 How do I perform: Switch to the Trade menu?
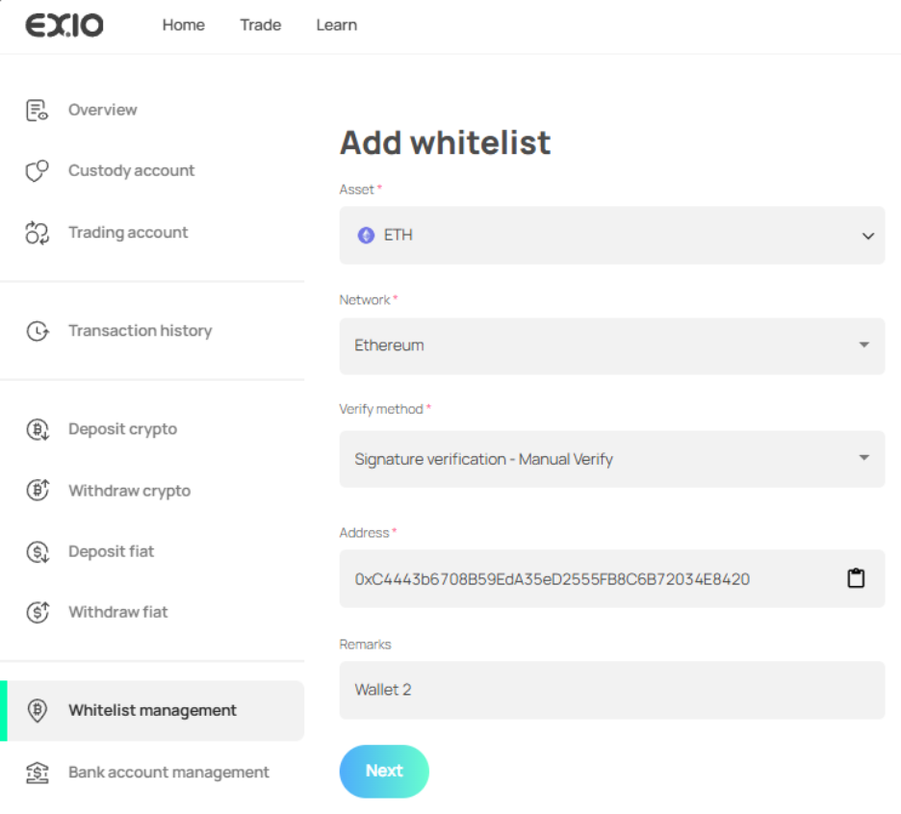pyautogui.click(x=260, y=26)
